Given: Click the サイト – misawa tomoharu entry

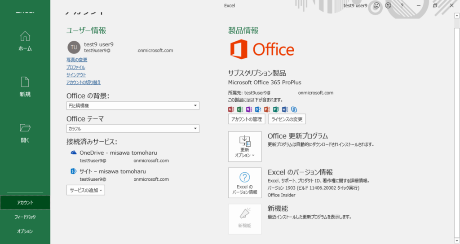Looking at the screenshot, I should [x=113, y=171].
